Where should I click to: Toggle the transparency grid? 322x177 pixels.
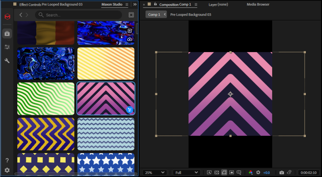point(217,173)
